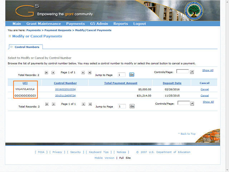Open the Grant Maintenance menu

44,24
